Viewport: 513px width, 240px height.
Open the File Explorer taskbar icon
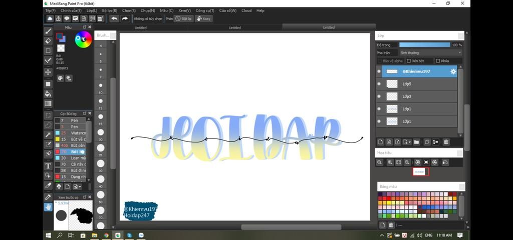tap(95, 235)
